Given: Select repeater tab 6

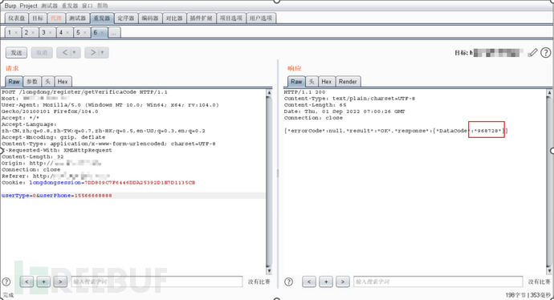Looking at the screenshot, I should (96, 32).
